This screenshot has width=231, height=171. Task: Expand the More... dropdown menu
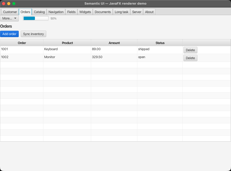tap(9, 18)
